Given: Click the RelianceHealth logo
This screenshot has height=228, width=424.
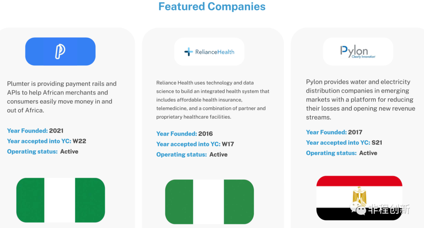Looking at the screenshot, I should [x=209, y=52].
